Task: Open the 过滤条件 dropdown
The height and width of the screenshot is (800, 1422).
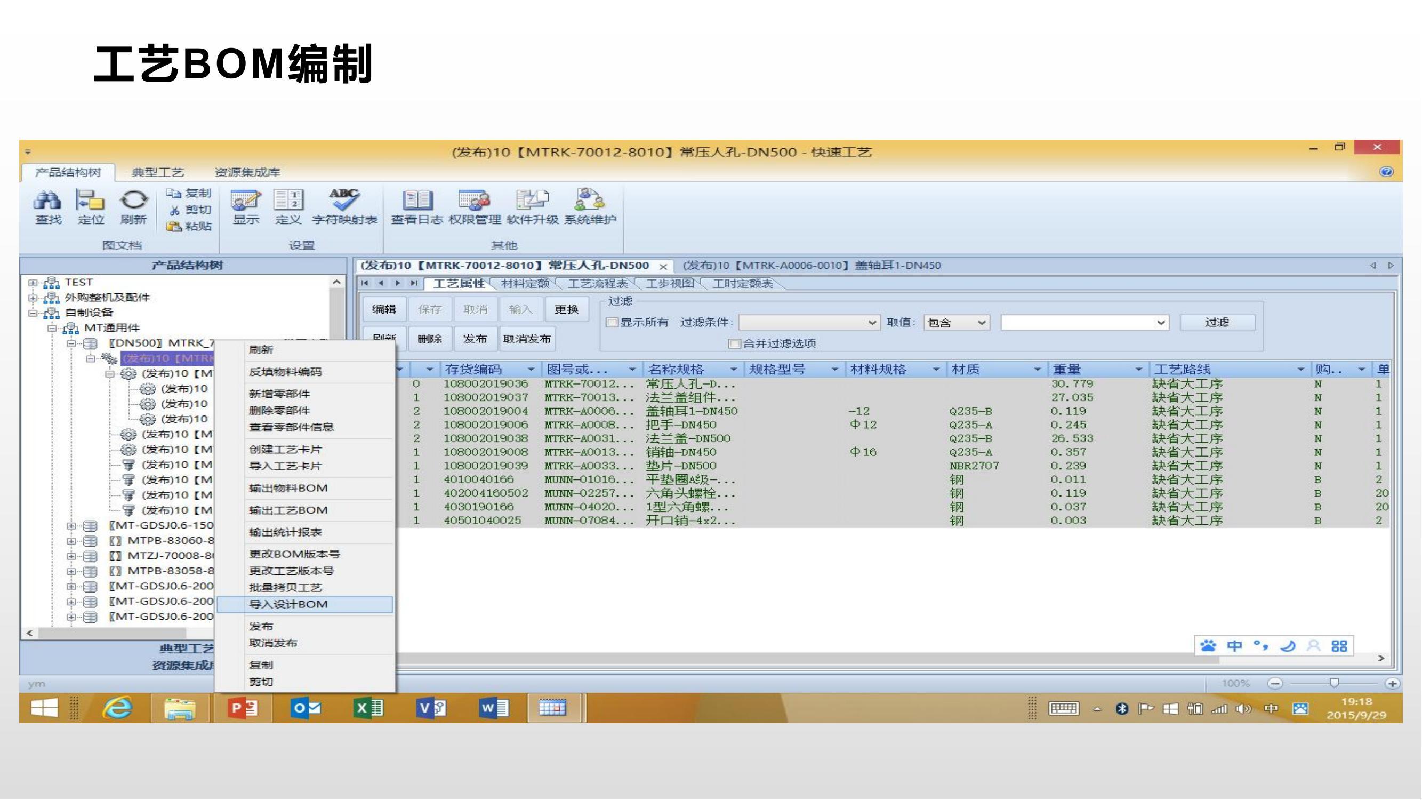Action: click(x=872, y=323)
